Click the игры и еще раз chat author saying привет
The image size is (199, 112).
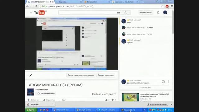136,28
